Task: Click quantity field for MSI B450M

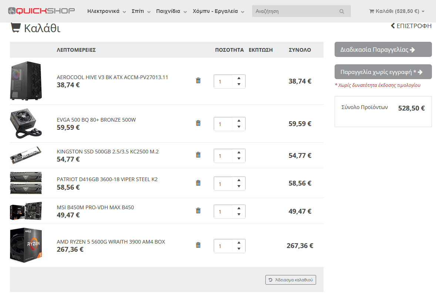Action: click(x=223, y=211)
